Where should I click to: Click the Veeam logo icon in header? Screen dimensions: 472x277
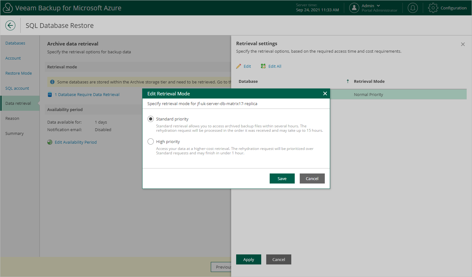click(x=8, y=8)
